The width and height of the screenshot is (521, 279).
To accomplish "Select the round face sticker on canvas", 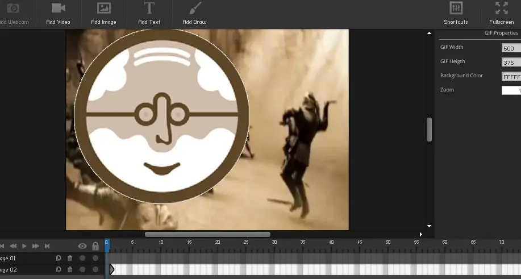I will (x=161, y=116).
